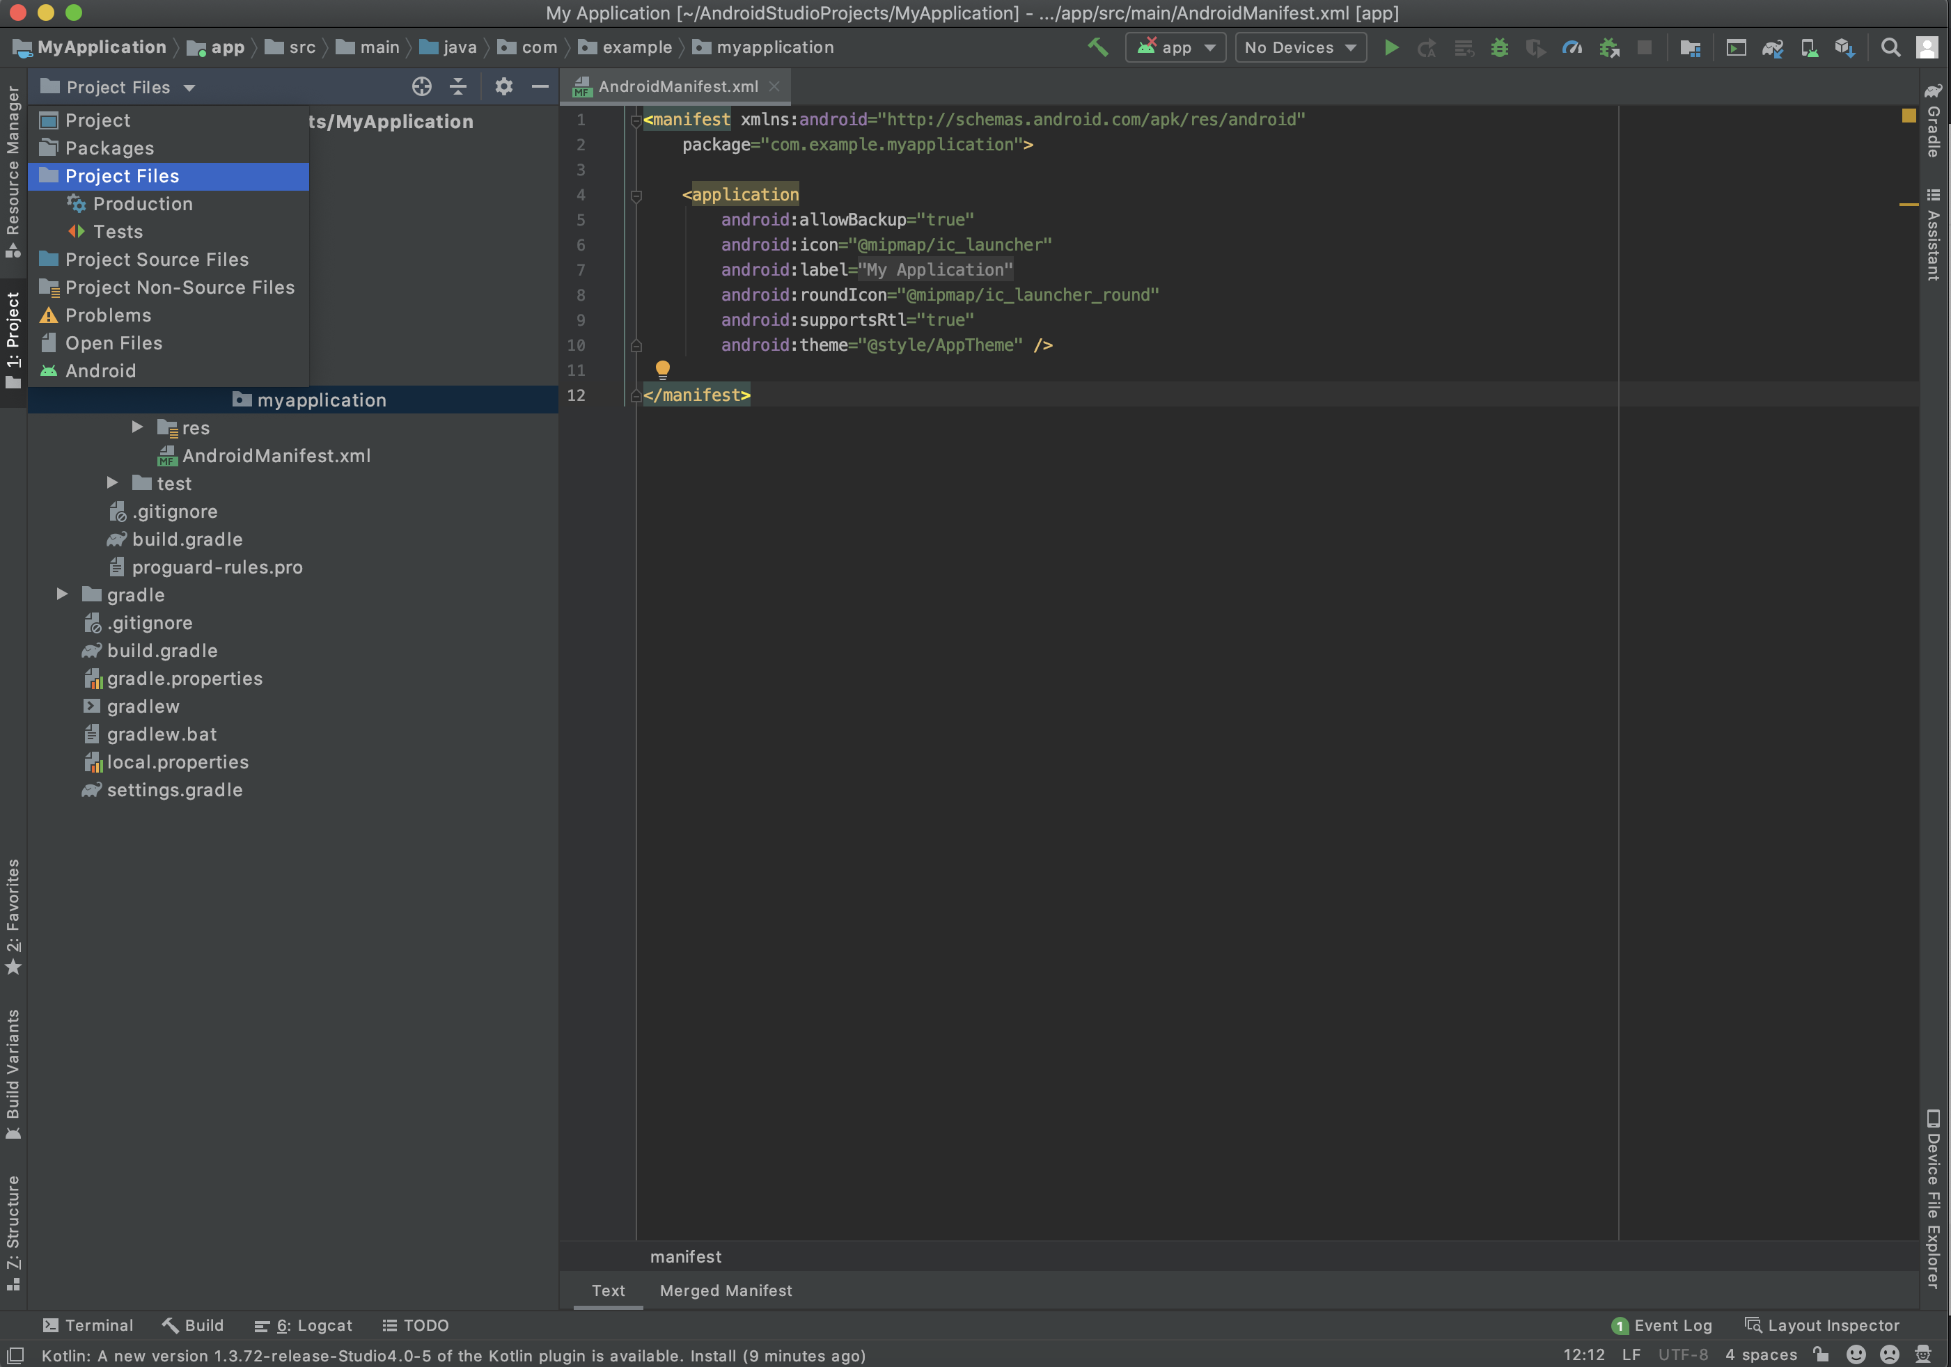Image resolution: width=1951 pixels, height=1367 pixels.
Task: Open the Profiler gauge icon
Action: 1572,47
